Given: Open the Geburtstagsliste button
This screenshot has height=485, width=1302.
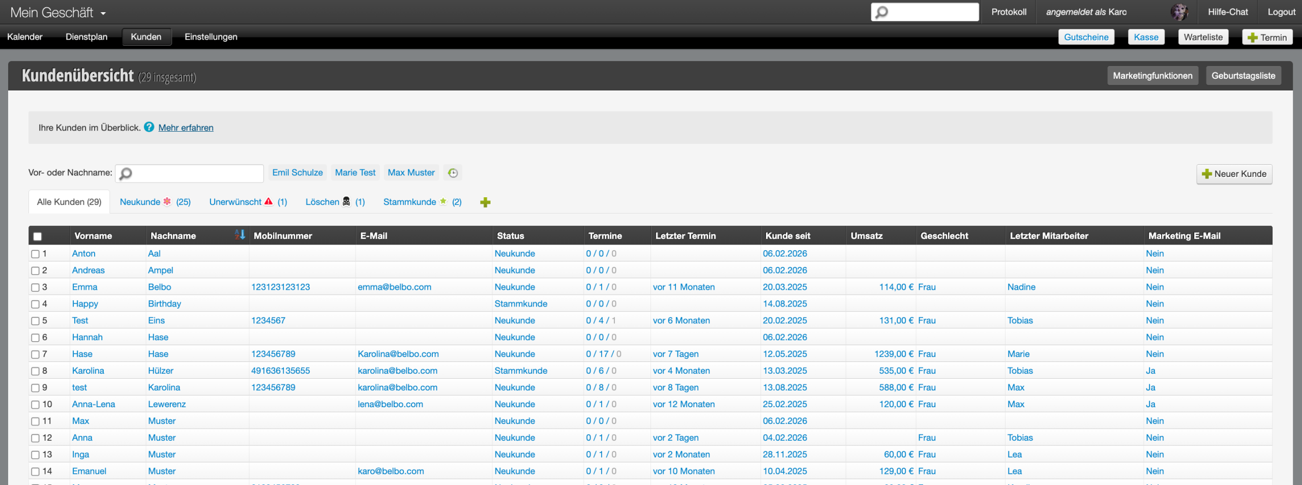Looking at the screenshot, I should [x=1242, y=76].
